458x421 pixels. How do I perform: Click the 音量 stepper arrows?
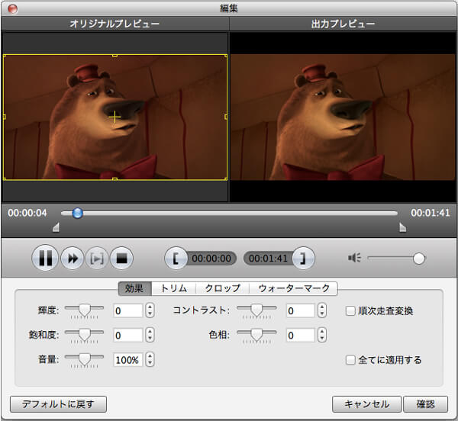[150, 360]
